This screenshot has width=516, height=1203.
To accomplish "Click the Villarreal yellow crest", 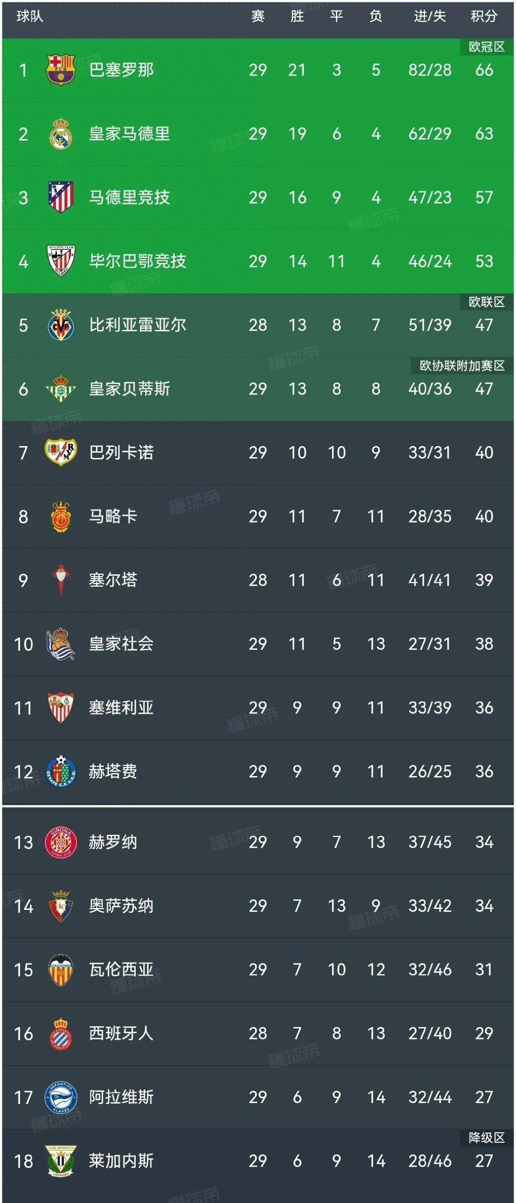I will click(x=61, y=325).
